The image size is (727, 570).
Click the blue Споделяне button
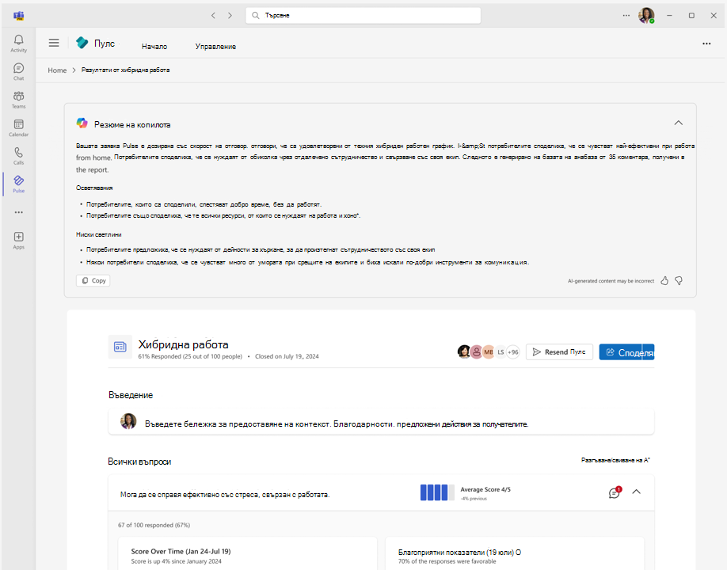[626, 352]
